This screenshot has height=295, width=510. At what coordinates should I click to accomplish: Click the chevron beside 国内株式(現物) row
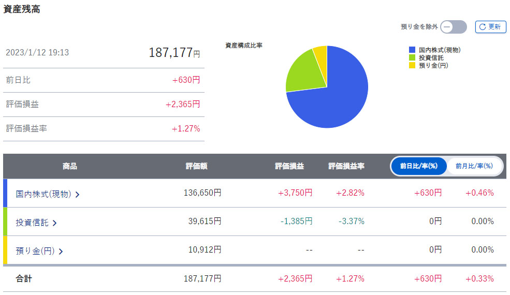pyautogui.click(x=78, y=195)
